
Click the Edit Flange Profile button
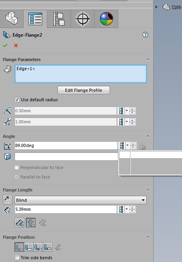pos(84,90)
